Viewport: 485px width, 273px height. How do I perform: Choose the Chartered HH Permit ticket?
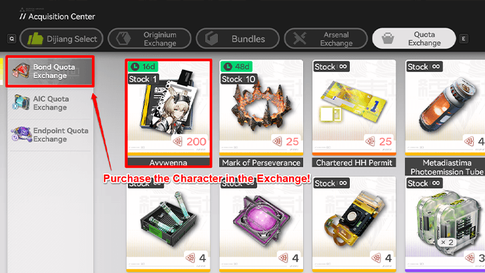click(354, 113)
